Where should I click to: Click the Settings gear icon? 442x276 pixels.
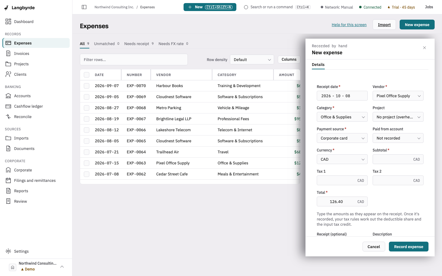click(8, 251)
